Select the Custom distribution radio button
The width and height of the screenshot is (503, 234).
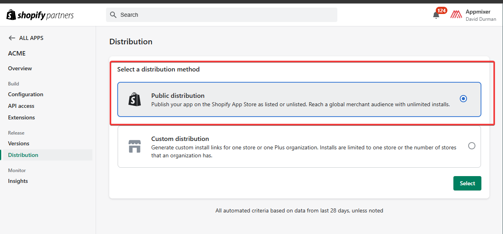(471, 146)
